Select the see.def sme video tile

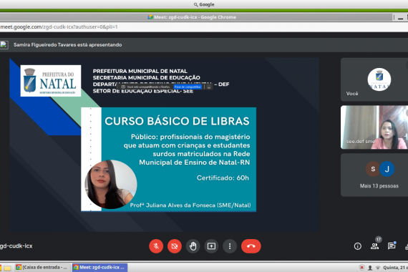point(374,127)
